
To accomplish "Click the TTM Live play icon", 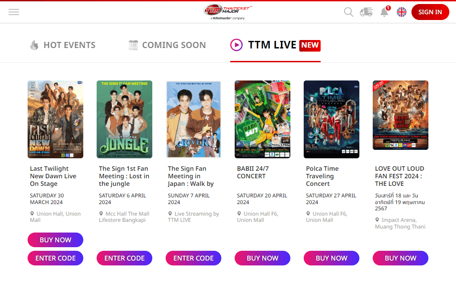I will pos(236,45).
